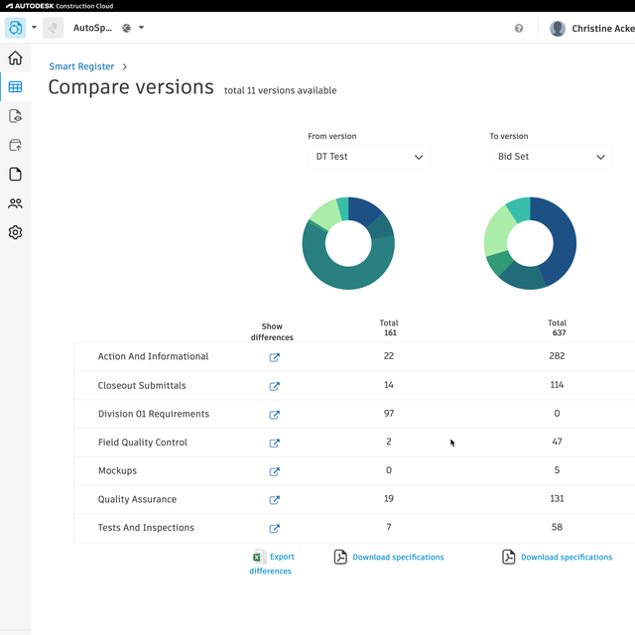The image size is (635, 635).
Task: Open the Home icon in sidebar
Action: coord(15,58)
